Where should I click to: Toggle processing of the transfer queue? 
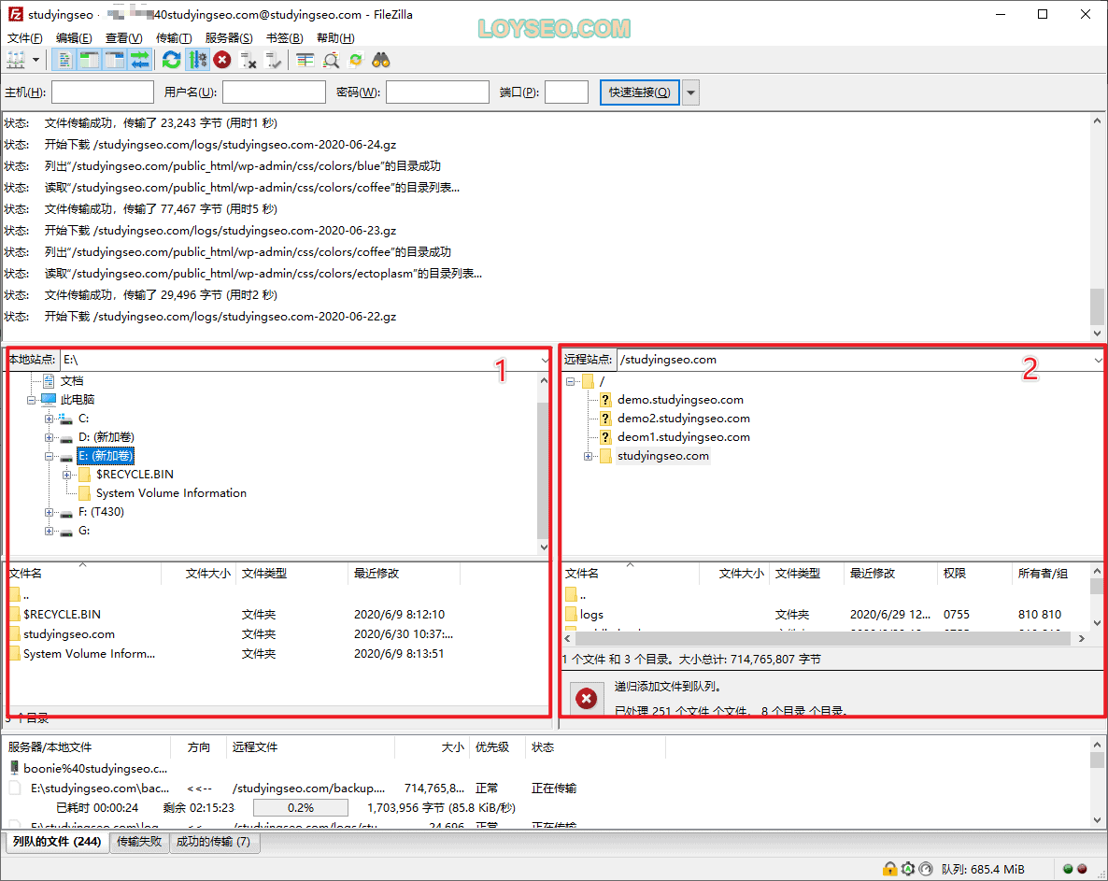[198, 60]
